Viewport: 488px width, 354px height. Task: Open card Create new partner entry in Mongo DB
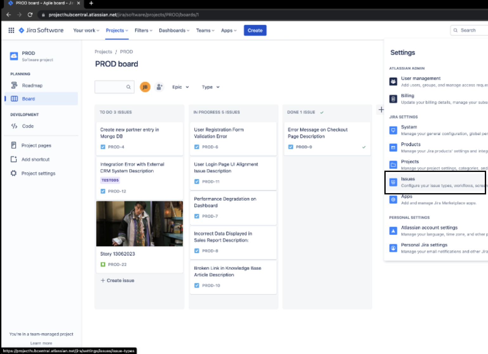pyautogui.click(x=139, y=138)
